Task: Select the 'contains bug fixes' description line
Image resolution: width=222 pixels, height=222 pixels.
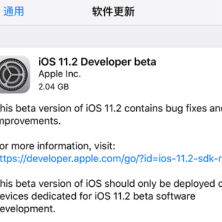Action: tap(111, 109)
